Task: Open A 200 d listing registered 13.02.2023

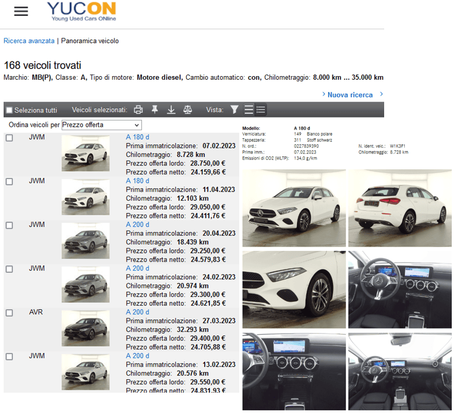Action: (x=137, y=356)
